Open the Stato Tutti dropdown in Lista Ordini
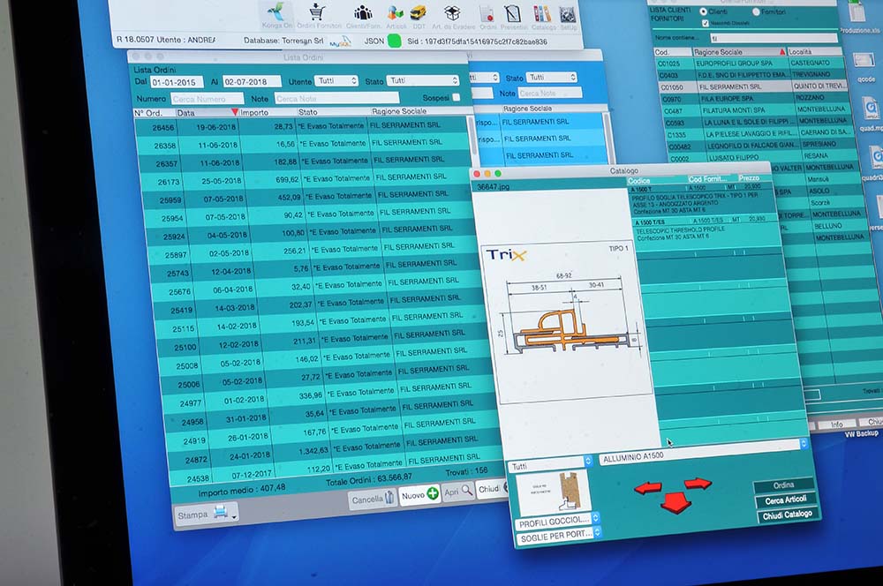The height and width of the screenshot is (586, 883). click(423, 80)
